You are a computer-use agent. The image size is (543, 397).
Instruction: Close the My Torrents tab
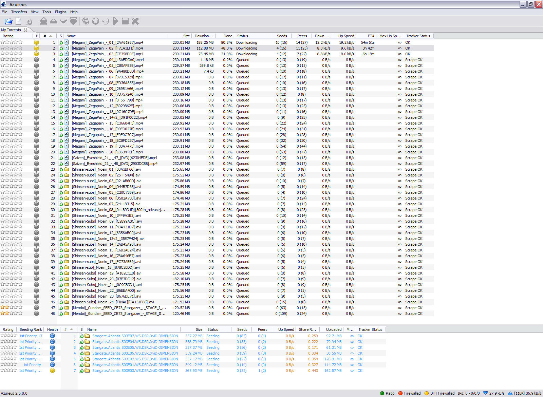[25, 30]
